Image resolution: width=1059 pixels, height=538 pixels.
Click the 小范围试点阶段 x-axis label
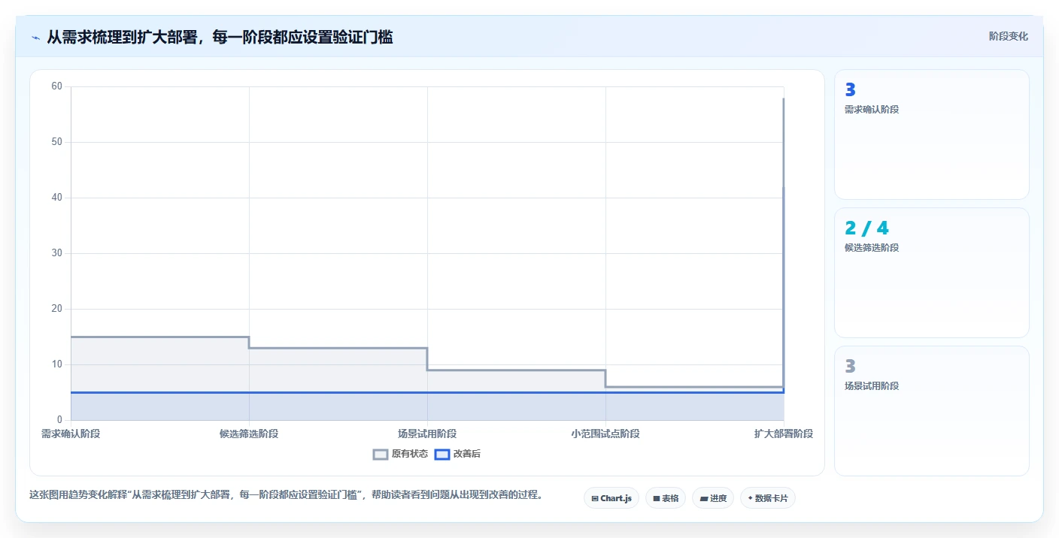605,434
